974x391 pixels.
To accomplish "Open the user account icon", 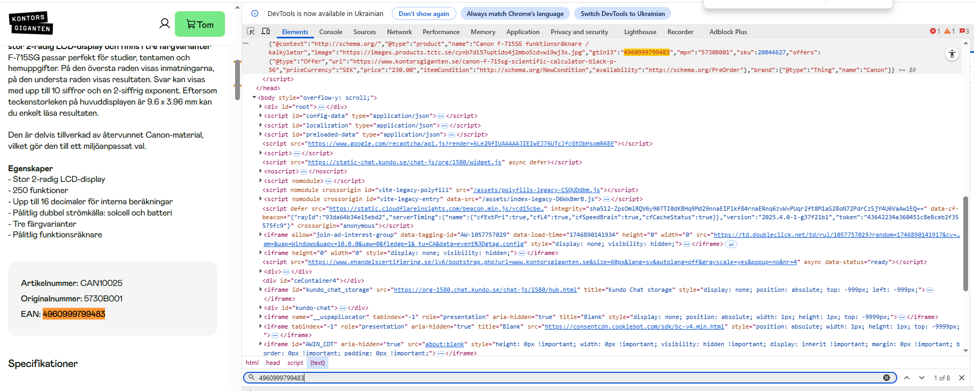I will [x=165, y=23].
